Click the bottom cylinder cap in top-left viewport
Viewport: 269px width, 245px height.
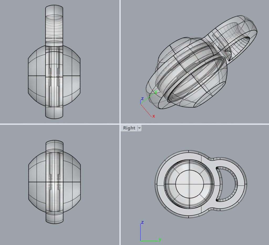(x=54, y=113)
